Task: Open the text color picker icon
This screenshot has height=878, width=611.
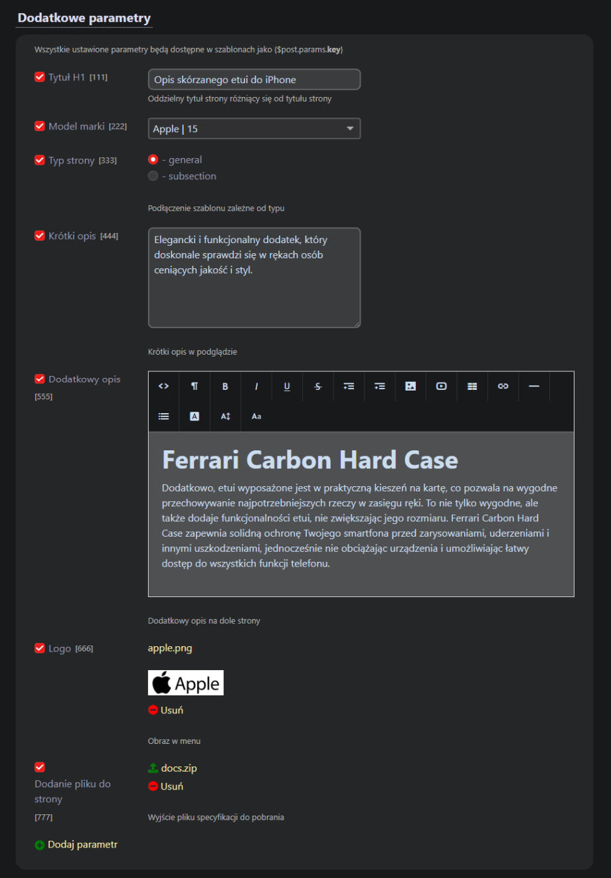Action: click(195, 416)
